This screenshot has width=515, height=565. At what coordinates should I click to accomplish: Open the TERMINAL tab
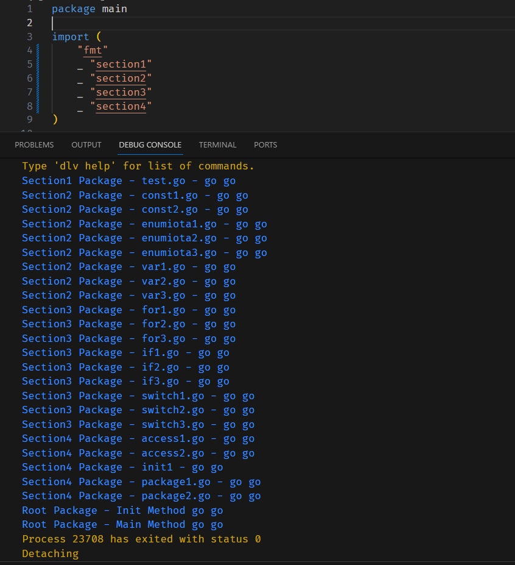(x=217, y=145)
